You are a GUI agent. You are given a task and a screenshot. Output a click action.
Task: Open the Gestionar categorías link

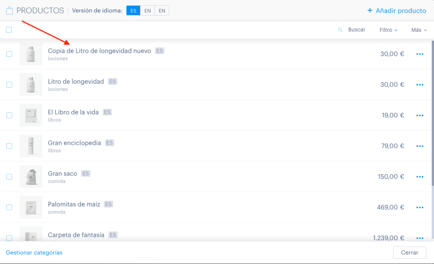point(34,253)
